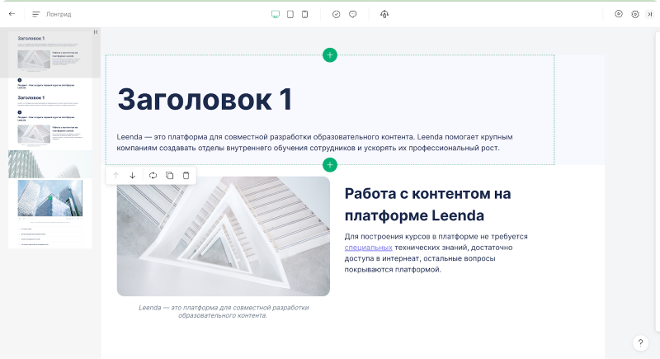Move the block down with arrow
The height and width of the screenshot is (359, 660).
tap(132, 176)
